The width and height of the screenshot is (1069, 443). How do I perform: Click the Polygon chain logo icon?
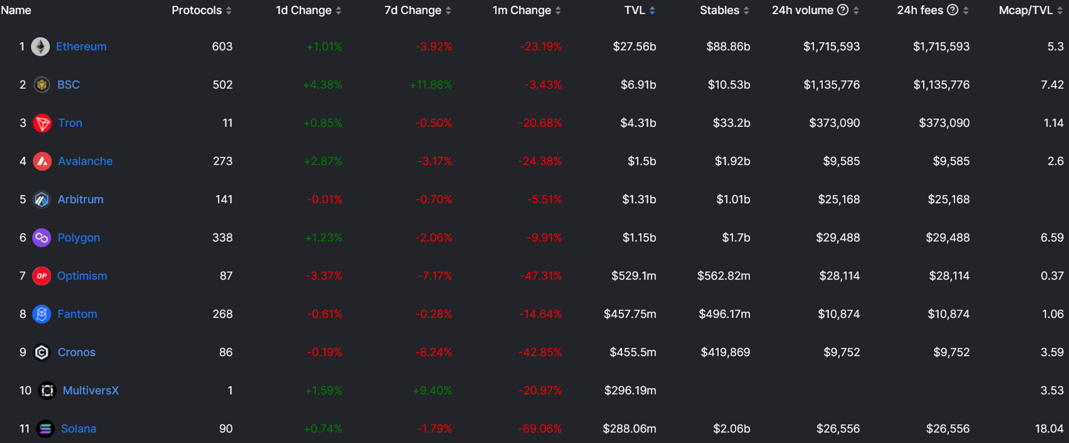(42, 238)
